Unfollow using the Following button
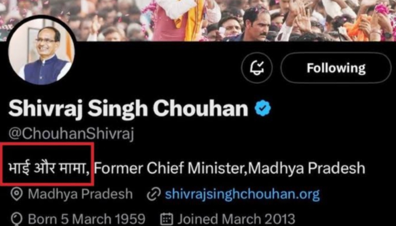 [x=336, y=68]
